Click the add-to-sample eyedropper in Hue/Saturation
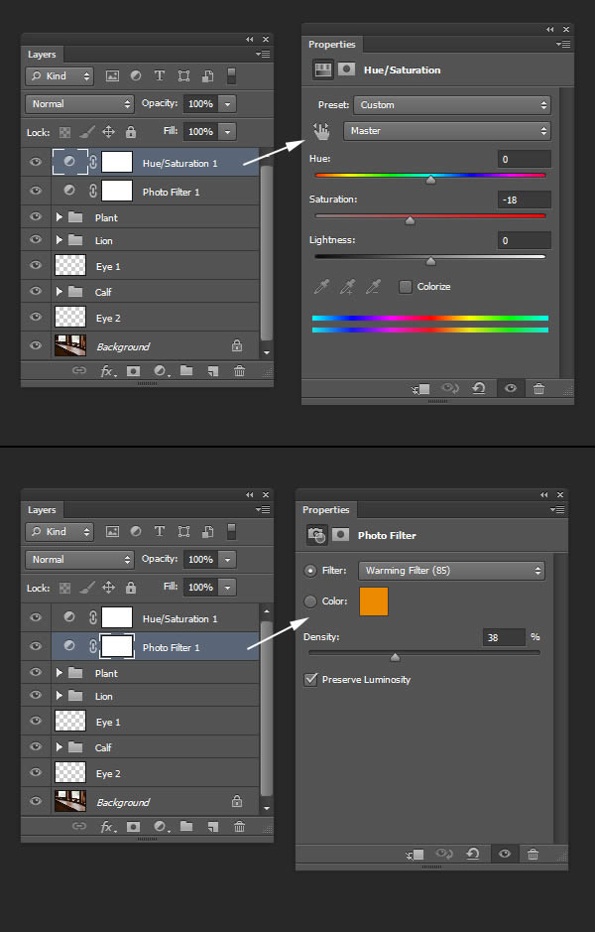The width and height of the screenshot is (595, 932). [x=347, y=287]
